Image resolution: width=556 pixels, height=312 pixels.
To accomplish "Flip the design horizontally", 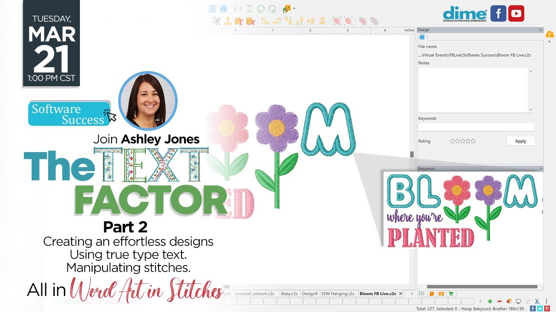I will pos(238,9).
